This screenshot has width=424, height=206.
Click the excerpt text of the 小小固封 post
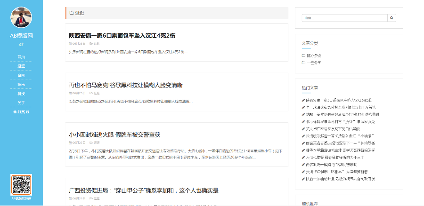tap(176, 154)
